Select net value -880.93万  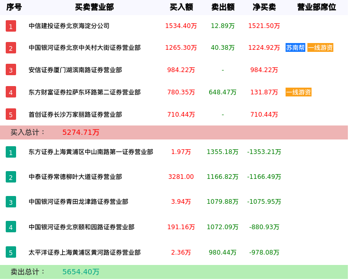[x=264, y=227]
